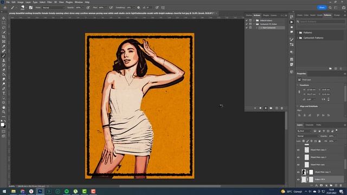Open Windows Start menu

click(4, 191)
